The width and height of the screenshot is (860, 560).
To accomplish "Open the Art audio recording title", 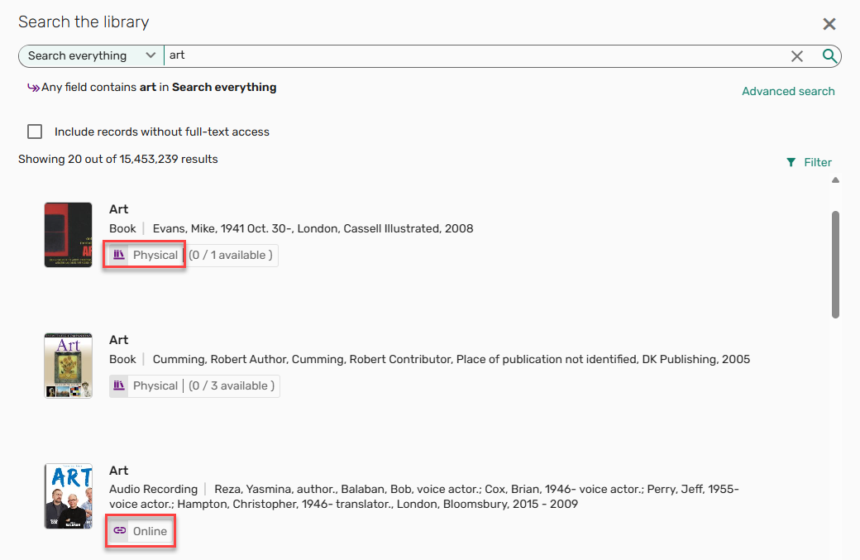I will coord(118,470).
